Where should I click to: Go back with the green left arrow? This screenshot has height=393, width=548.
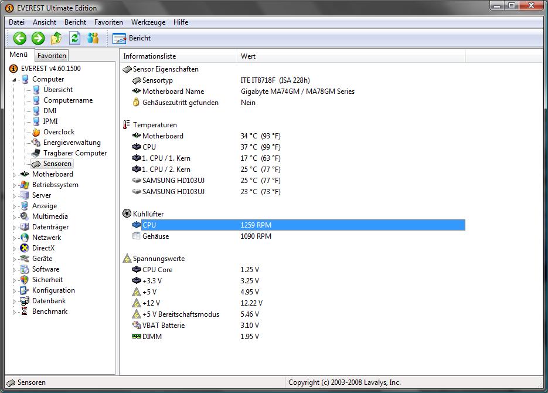19,38
